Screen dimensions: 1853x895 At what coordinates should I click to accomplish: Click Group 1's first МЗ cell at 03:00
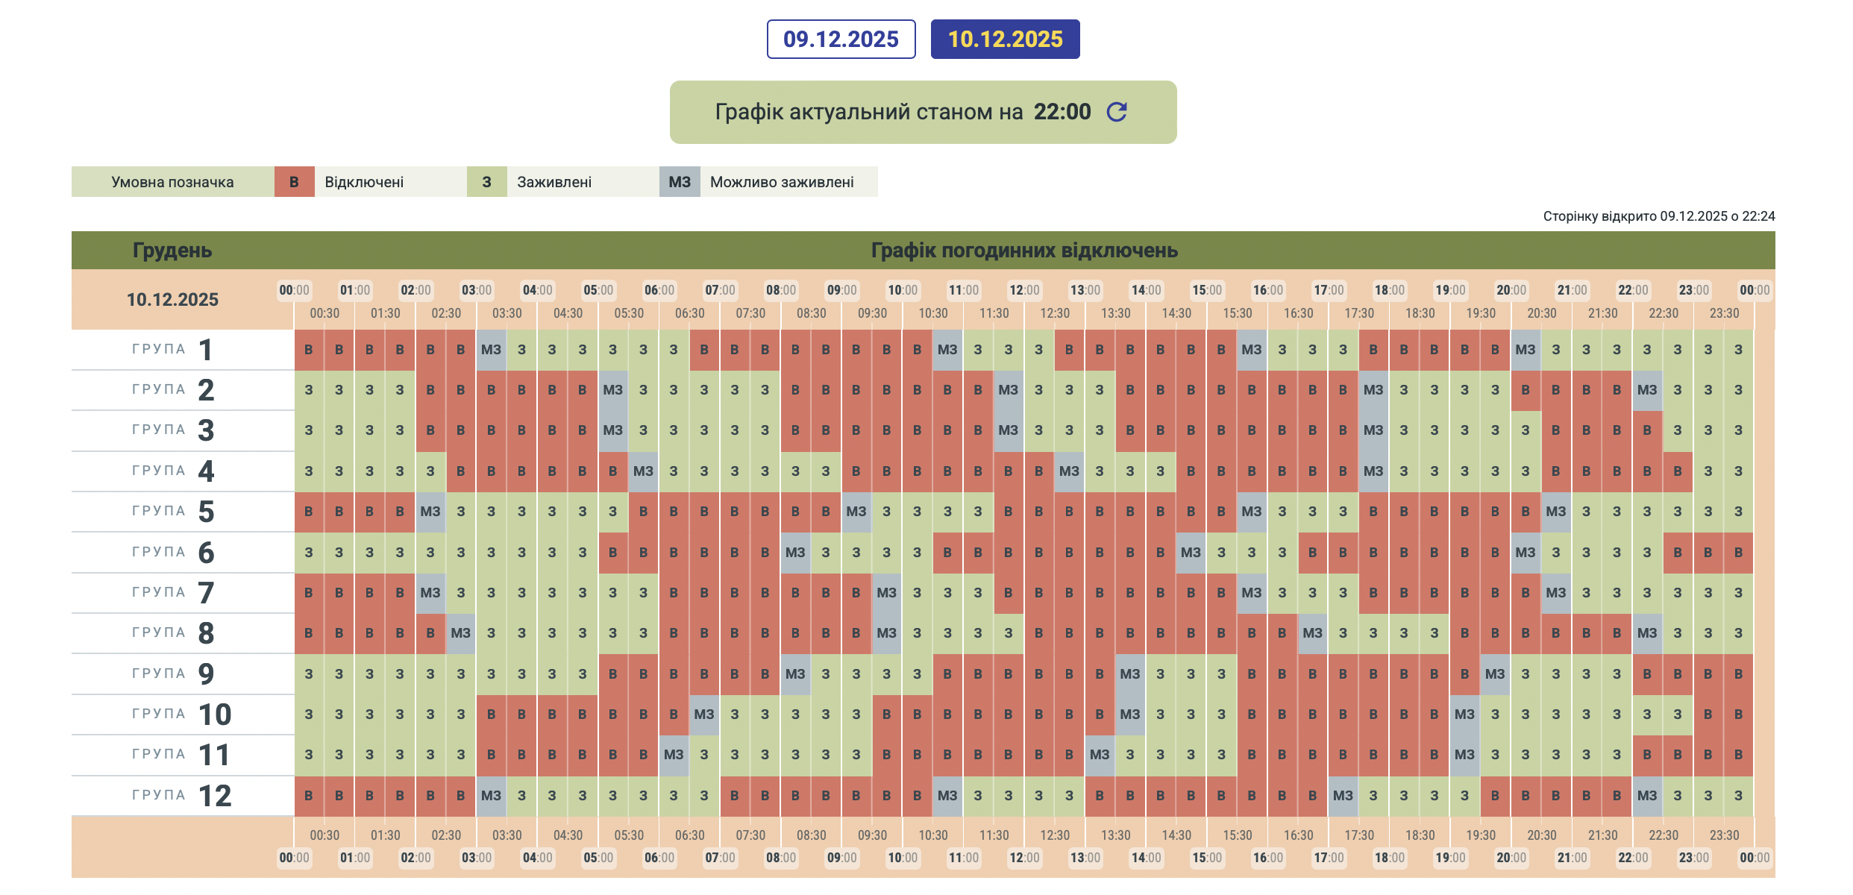tap(491, 350)
